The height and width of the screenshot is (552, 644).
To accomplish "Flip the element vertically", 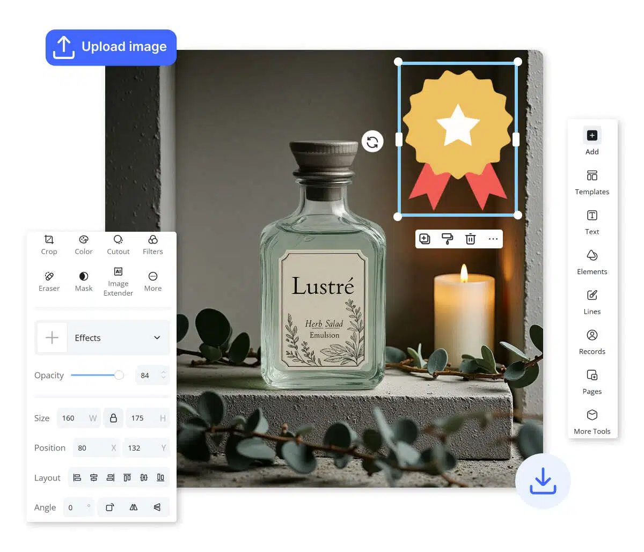I will coord(157,507).
